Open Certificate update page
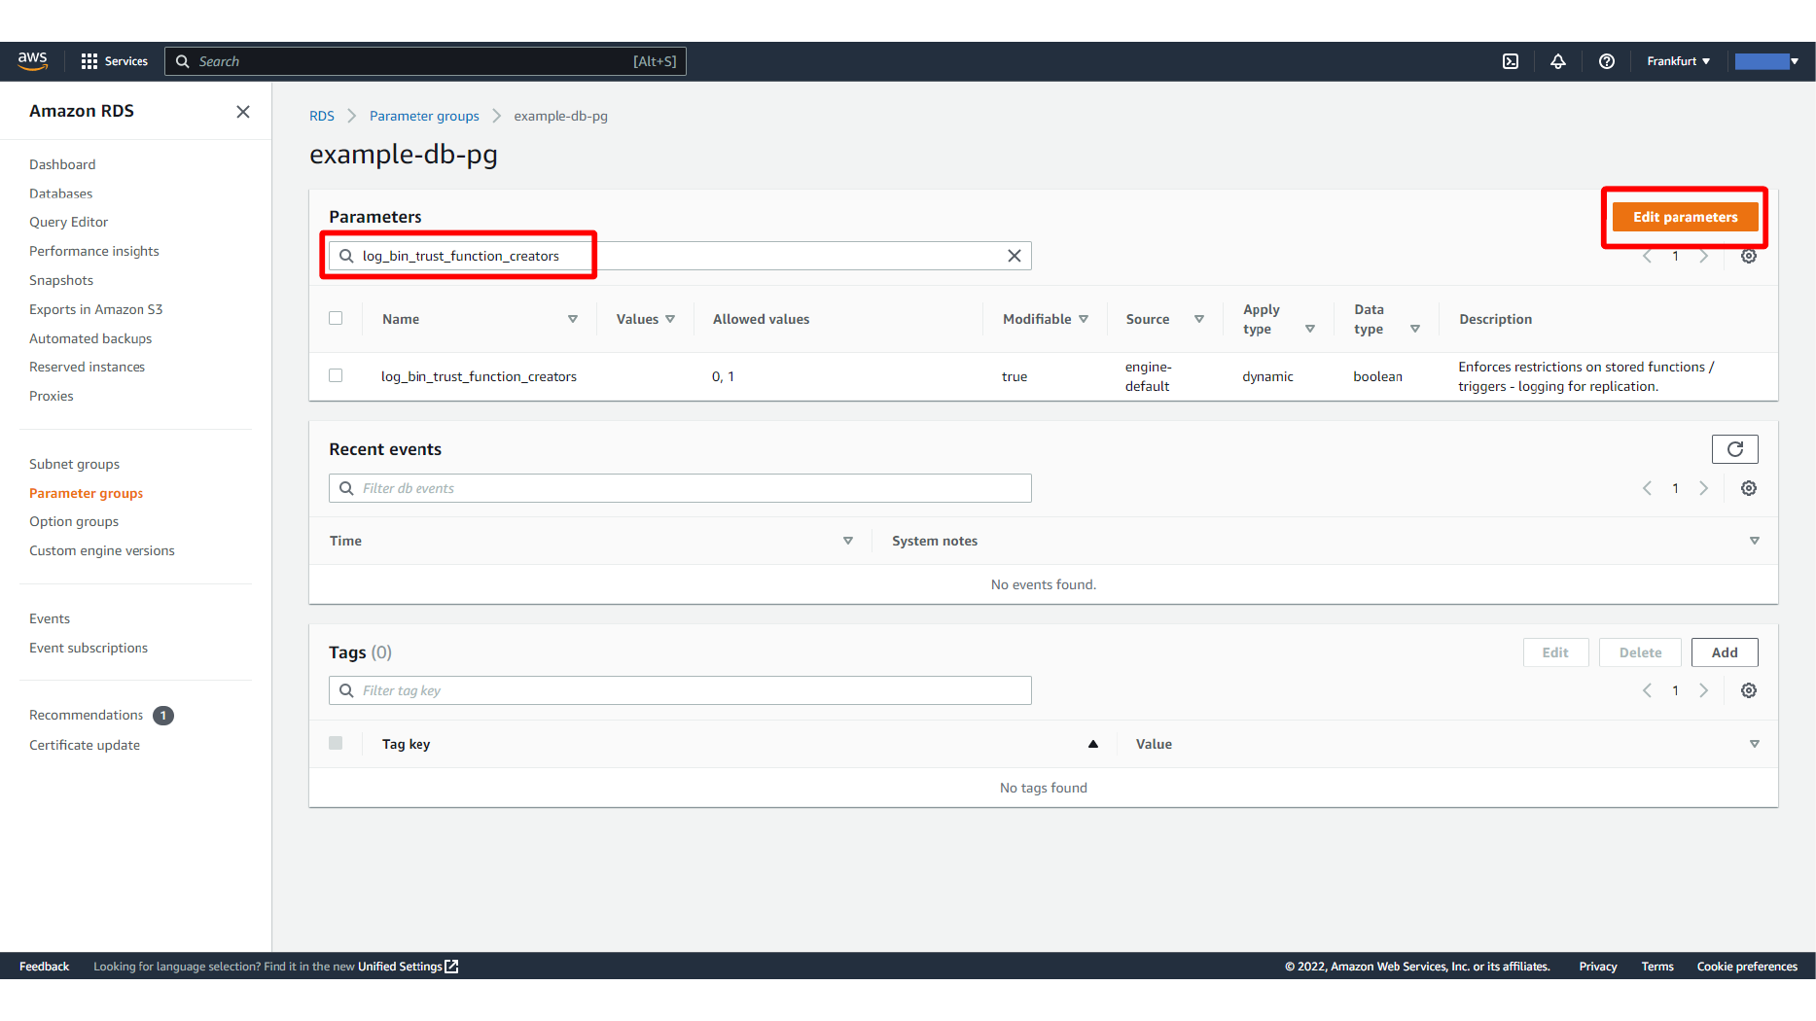Image resolution: width=1816 pixels, height=1021 pixels. point(85,745)
